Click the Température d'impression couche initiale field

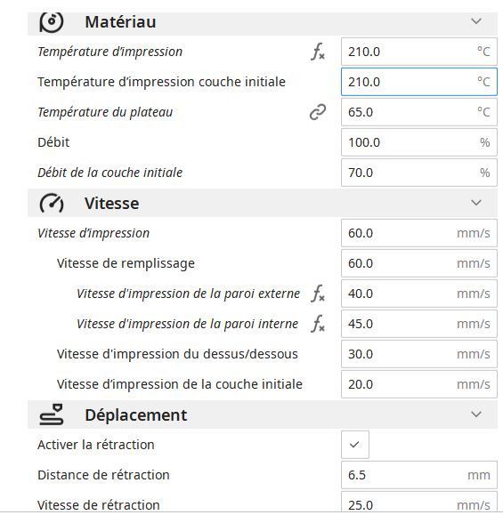click(x=419, y=82)
